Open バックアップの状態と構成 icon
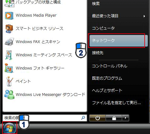Image resolution: width=150 pixels, height=134 pixels. pos(9,3)
